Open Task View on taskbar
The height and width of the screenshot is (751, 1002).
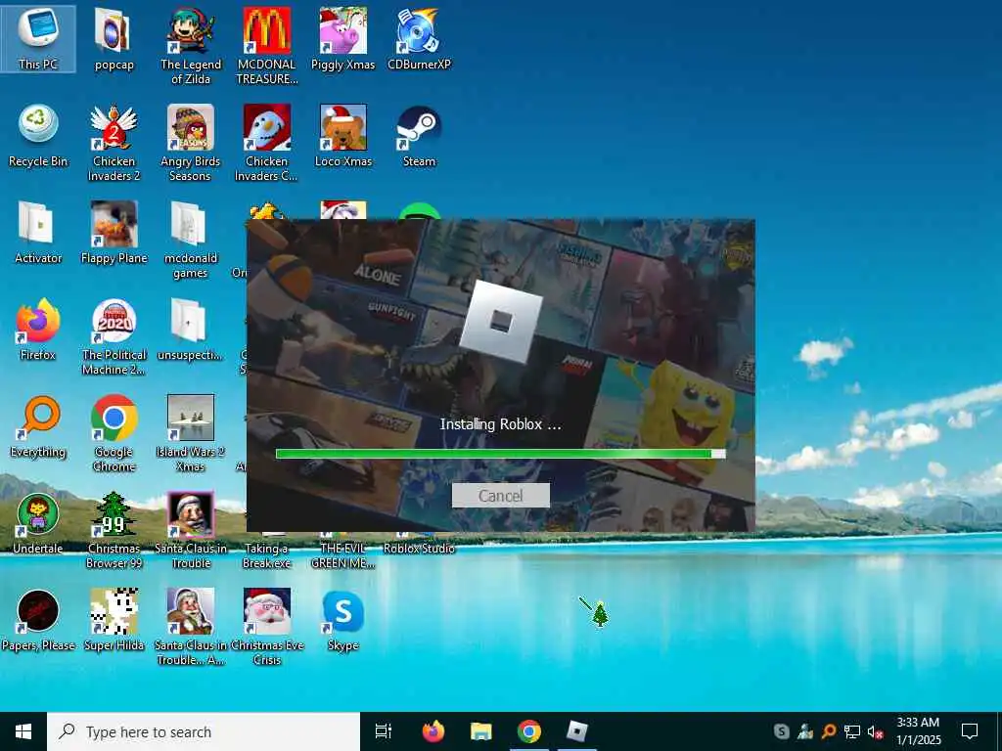click(384, 731)
